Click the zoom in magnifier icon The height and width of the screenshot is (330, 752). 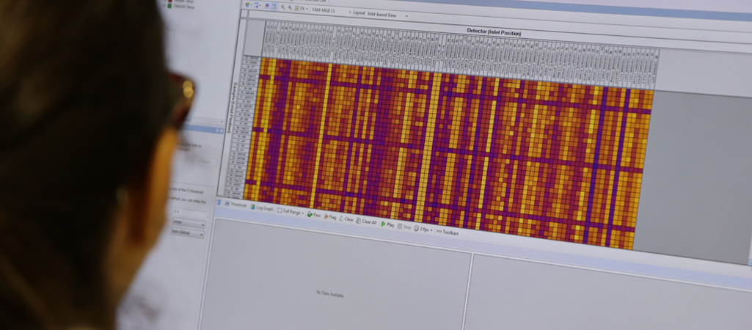click(x=282, y=7)
